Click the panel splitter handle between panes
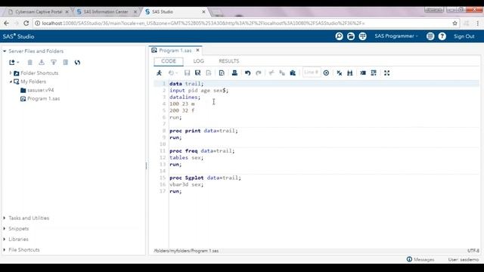Viewport: 484px width, 272px height. pos(146,165)
